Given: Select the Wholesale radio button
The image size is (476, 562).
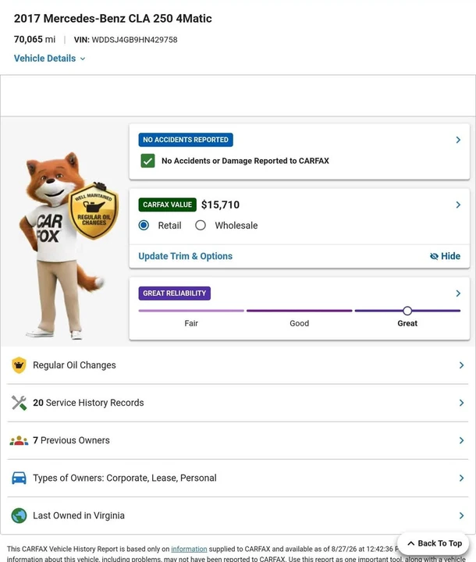Looking at the screenshot, I should [201, 225].
